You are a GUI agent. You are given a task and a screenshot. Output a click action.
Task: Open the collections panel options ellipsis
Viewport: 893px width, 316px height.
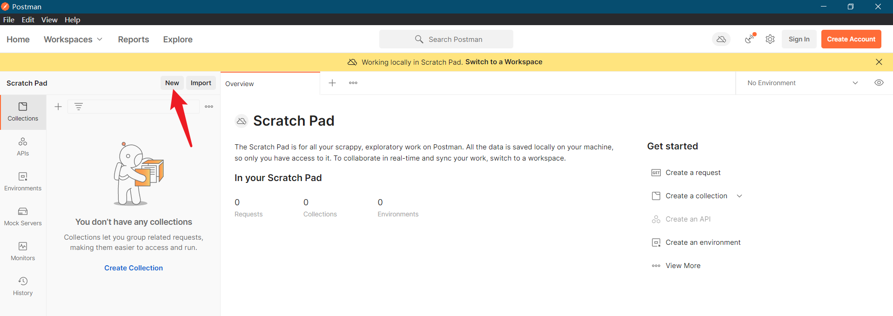pos(209,107)
